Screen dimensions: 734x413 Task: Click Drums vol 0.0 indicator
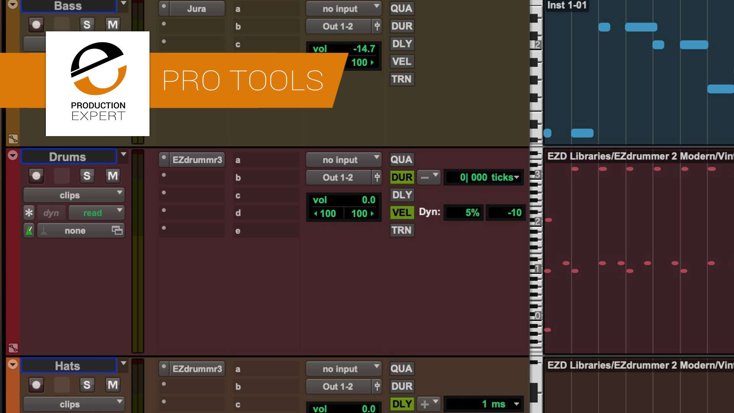click(x=344, y=200)
